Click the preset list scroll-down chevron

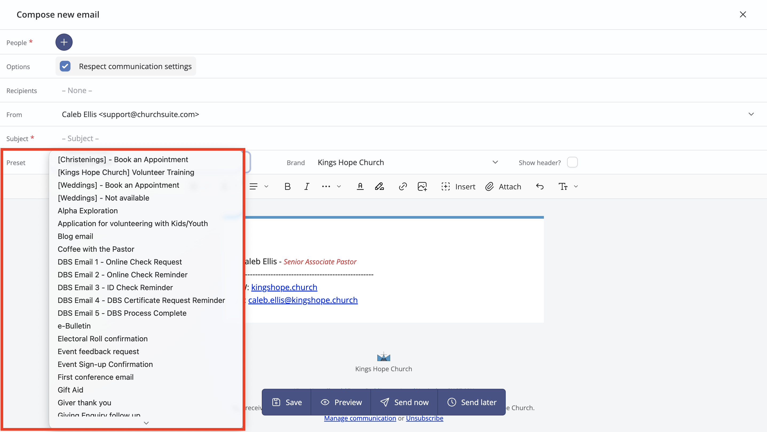pyautogui.click(x=146, y=423)
